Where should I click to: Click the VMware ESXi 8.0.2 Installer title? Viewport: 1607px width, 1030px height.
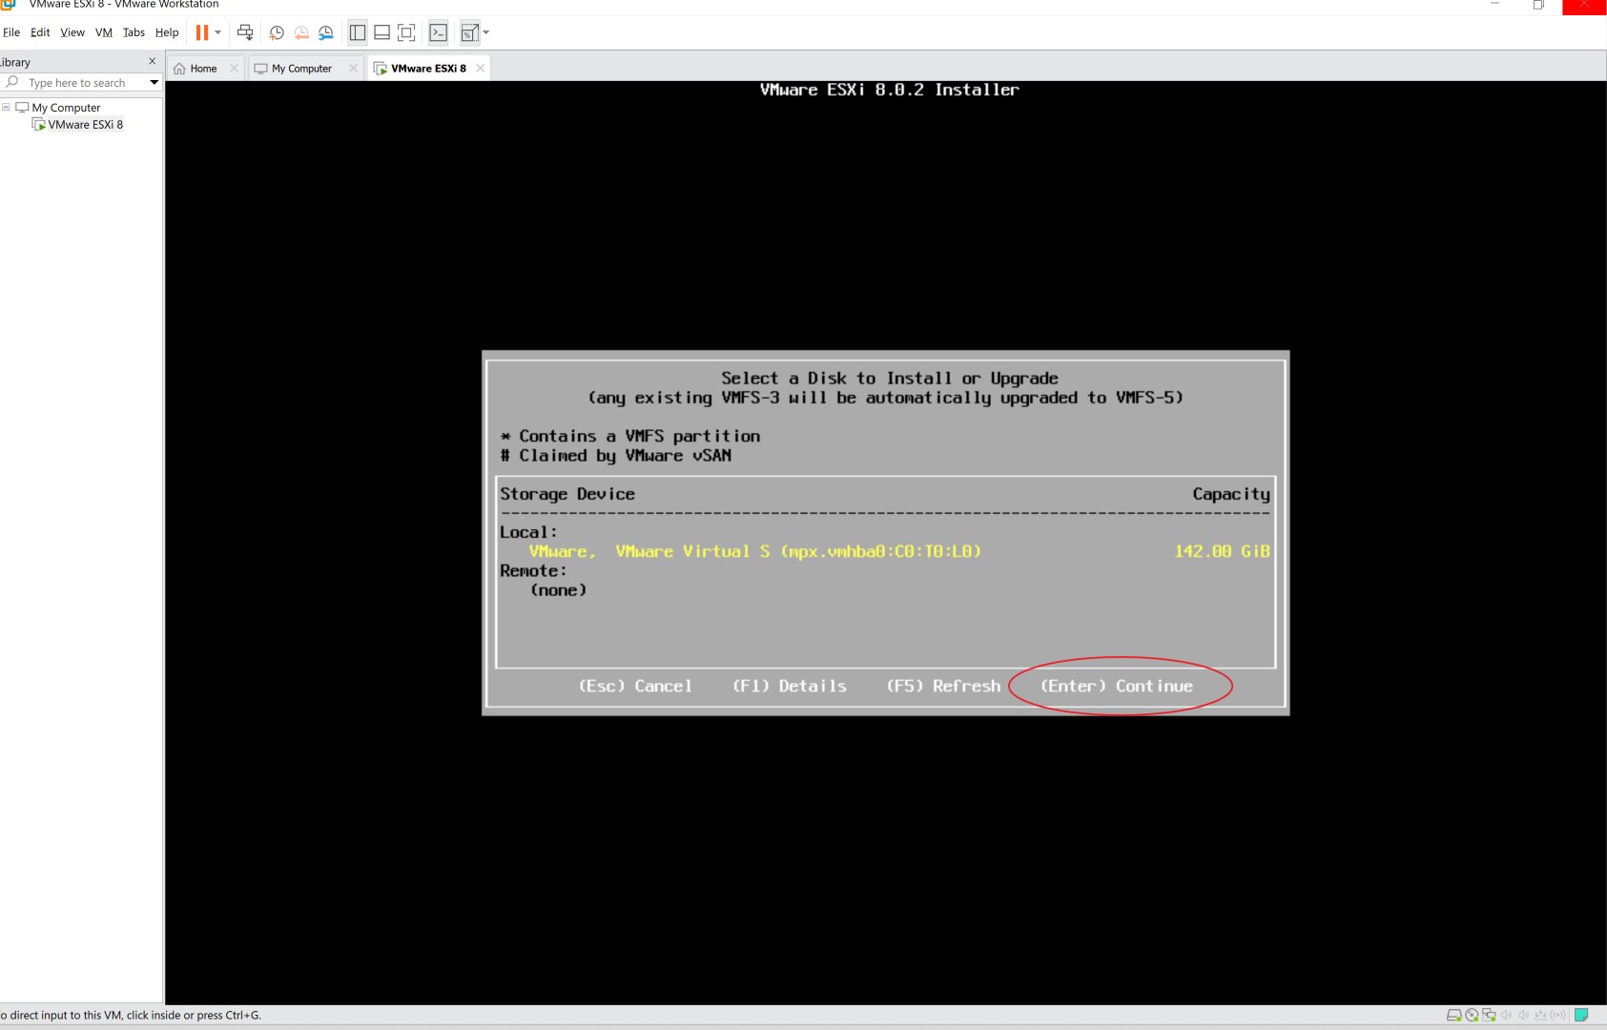[x=889, y=90]
